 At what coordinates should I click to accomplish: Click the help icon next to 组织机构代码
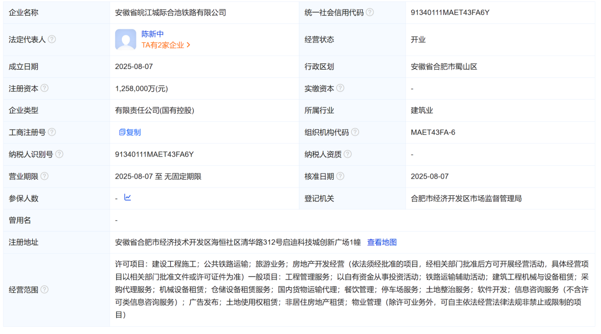tap(356, 132)
